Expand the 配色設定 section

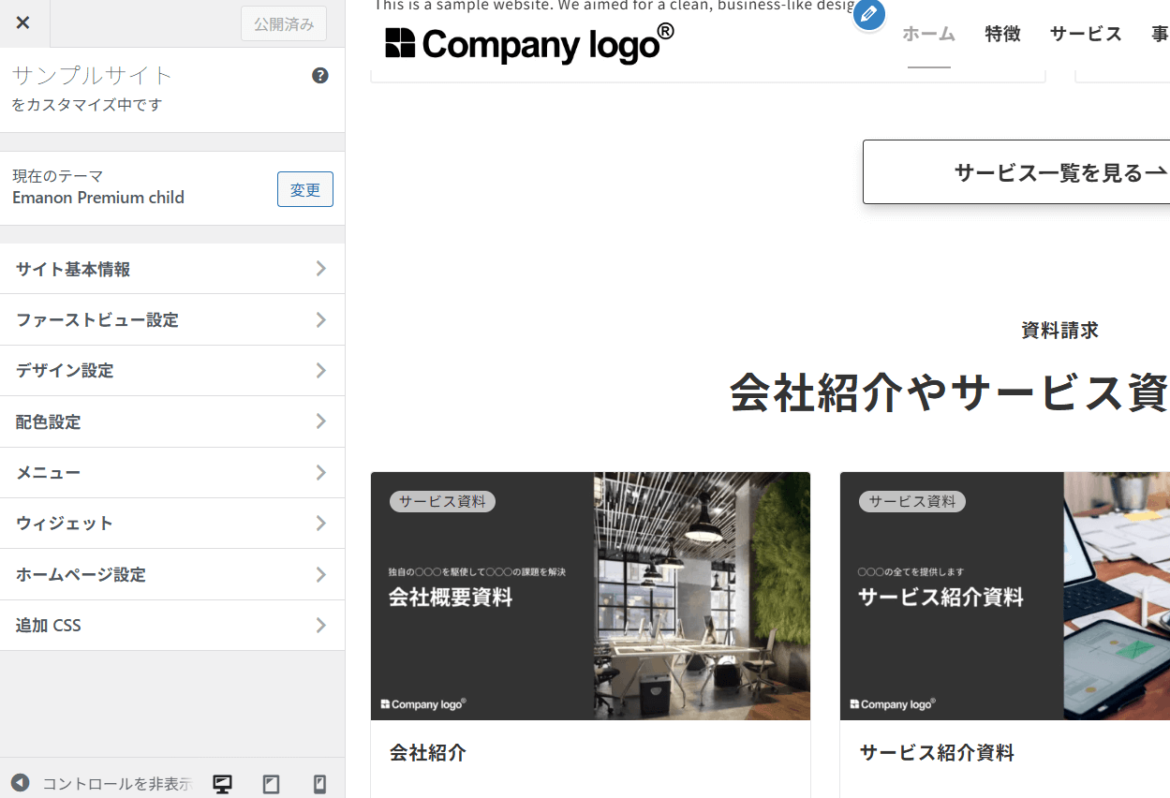(x=172, y=422)
